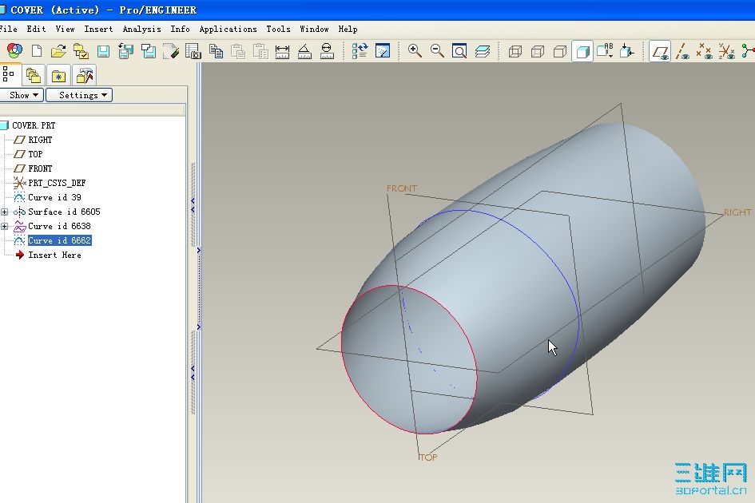The height and width of the screenshot is (503, 755).
Task: Toggle datum planes display on/off
Action: pos(659,51)
